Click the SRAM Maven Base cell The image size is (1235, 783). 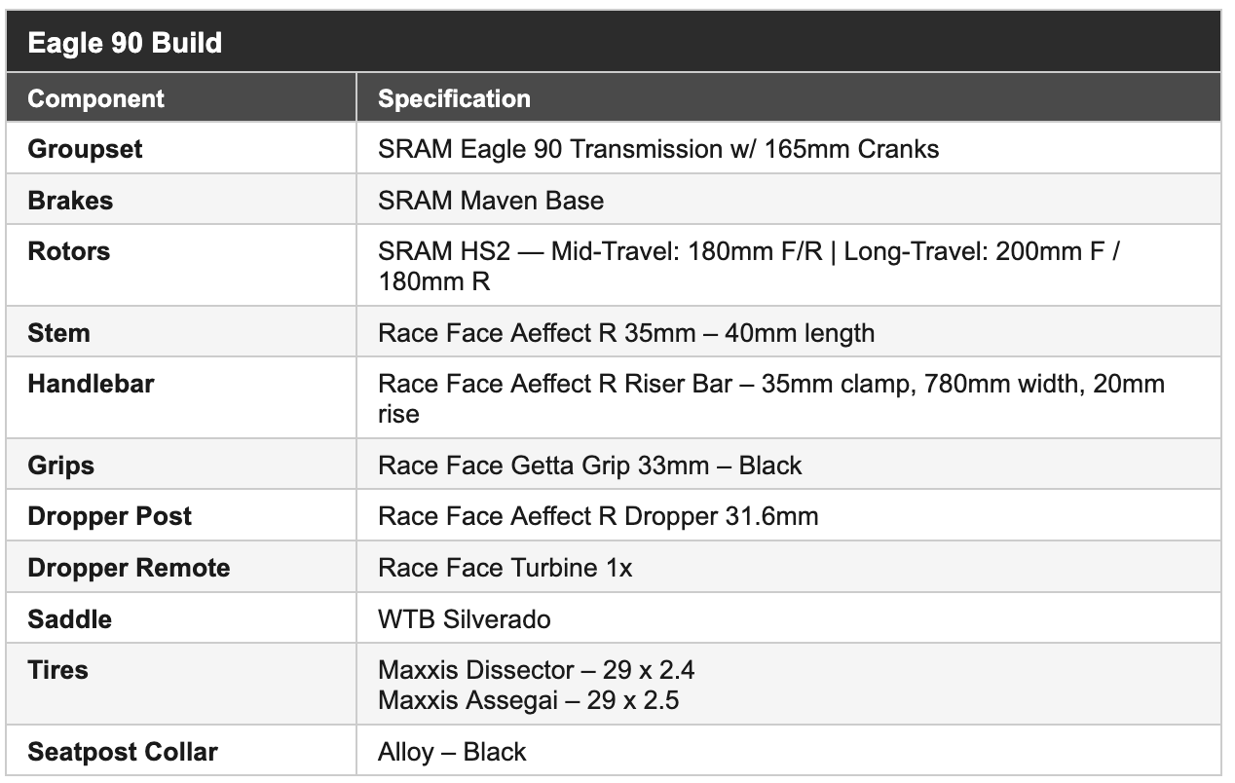491,201
